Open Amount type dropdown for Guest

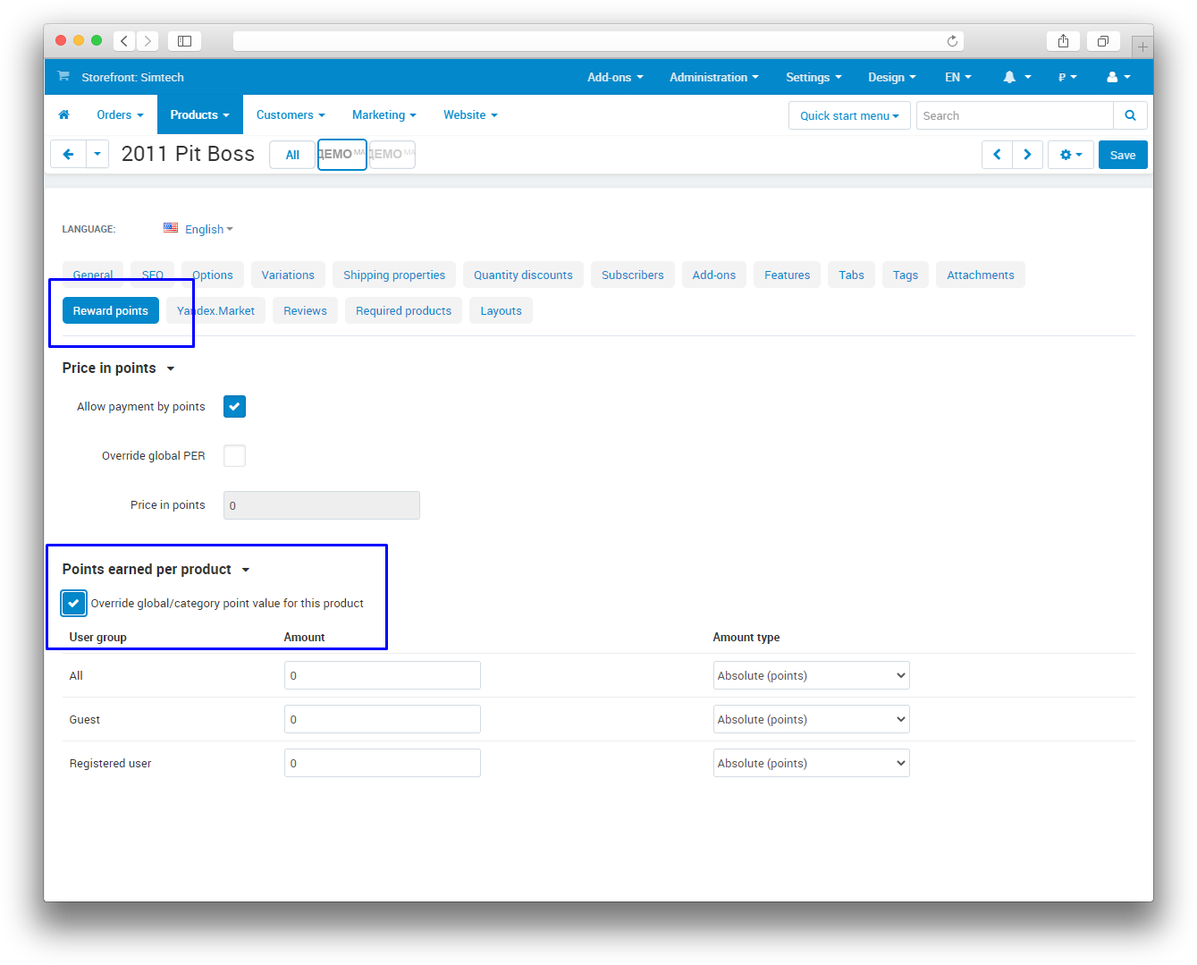(811, 720)
